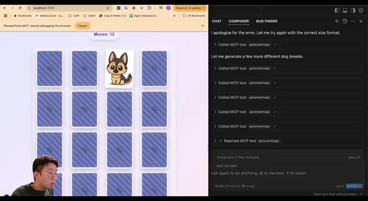Flip the revealed German Shepherd card
Image resolution: width=368 pixels, height=201 pixels.
[119, 69]
